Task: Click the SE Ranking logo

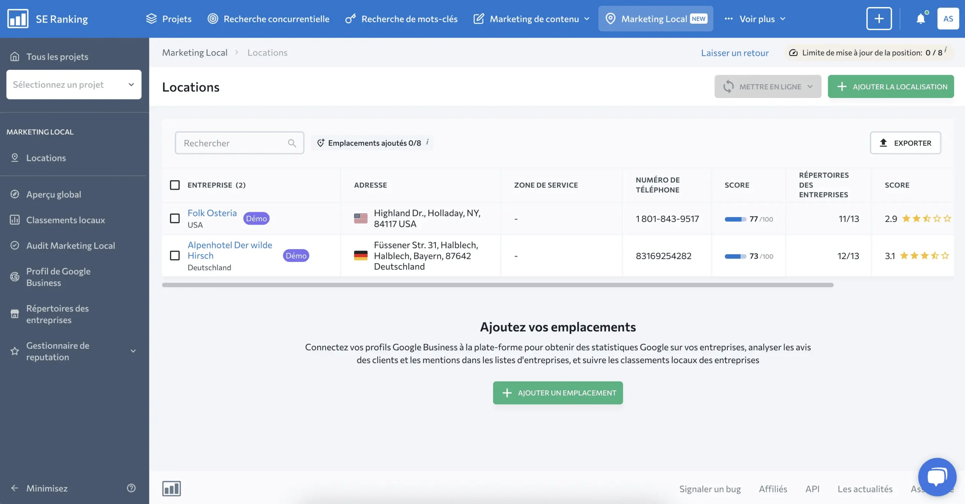Action: (x=18, y=18)
